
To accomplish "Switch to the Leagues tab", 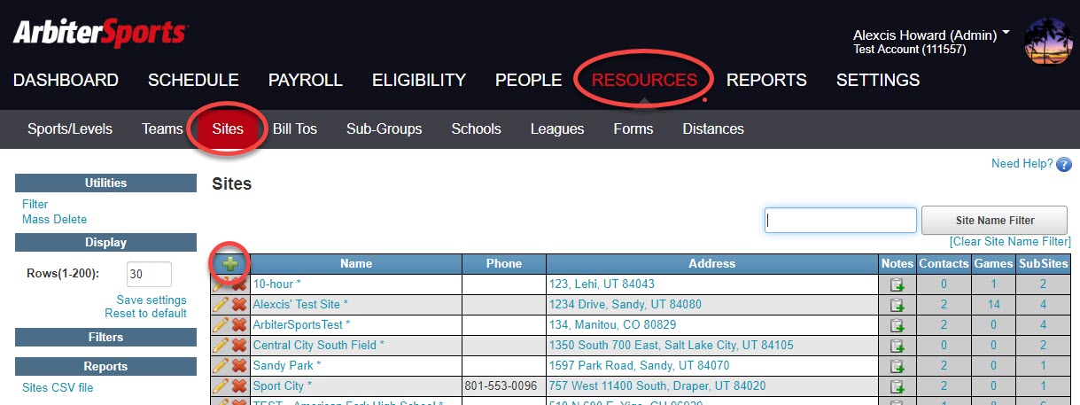I will (557, 129).
